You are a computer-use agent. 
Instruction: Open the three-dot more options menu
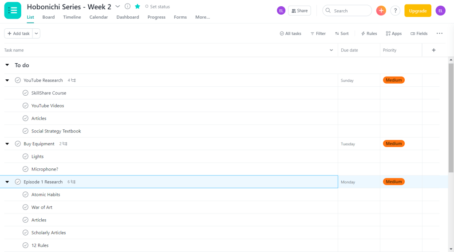point(439,34)
